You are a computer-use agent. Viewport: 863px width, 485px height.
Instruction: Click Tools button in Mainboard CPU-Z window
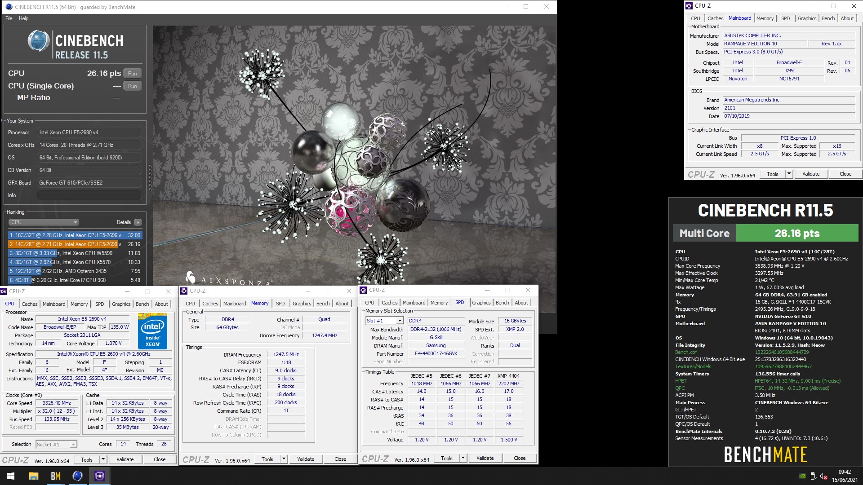tap(773, 174)
